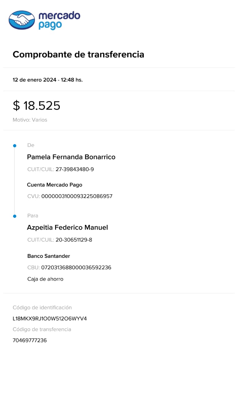Click the blue dot beside "De"

tap(14, 146)
